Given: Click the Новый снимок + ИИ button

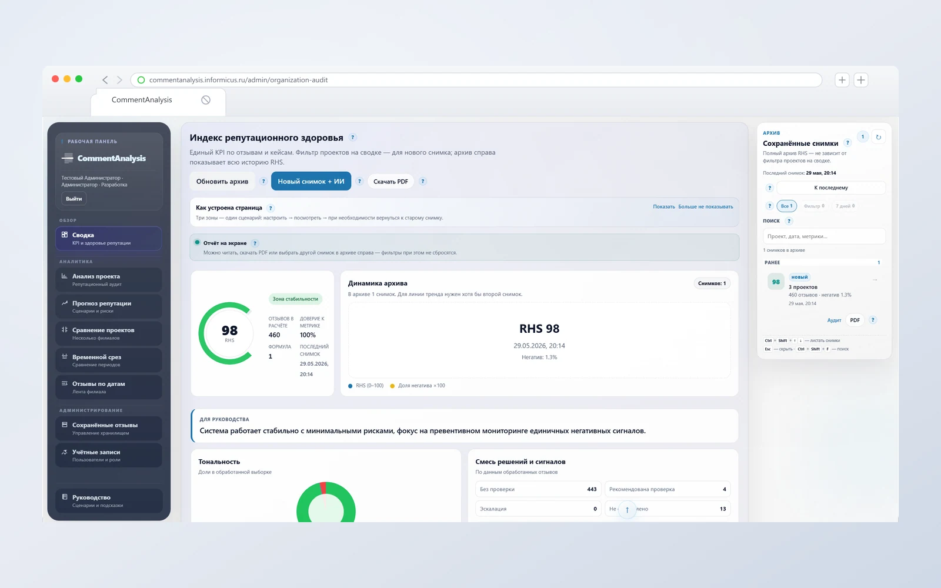Looking at the screenshot, I should (x=311, y=181).
